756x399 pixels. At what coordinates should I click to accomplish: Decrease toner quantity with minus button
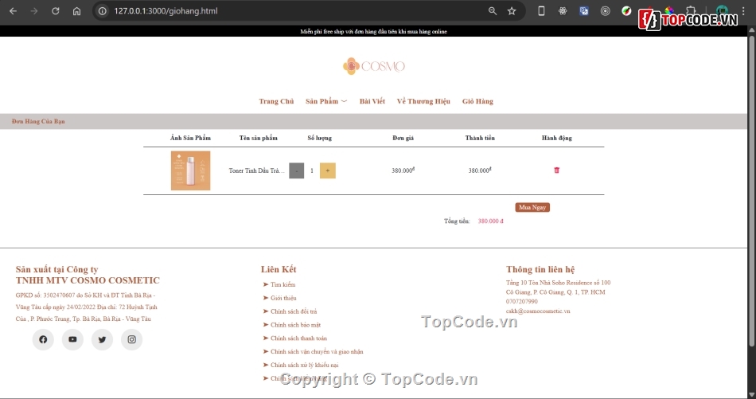click(296, 170)
